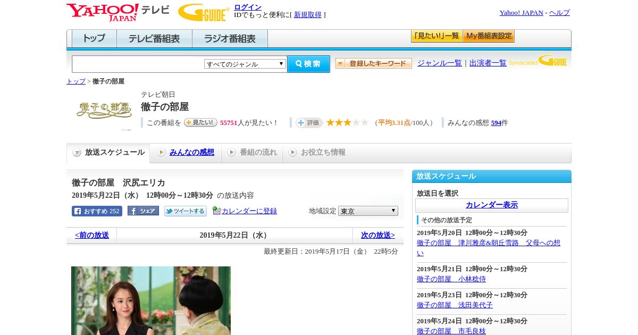Click the カレンダー表示 link
Viewport: 638px width, 335px height.
point(492,205)
